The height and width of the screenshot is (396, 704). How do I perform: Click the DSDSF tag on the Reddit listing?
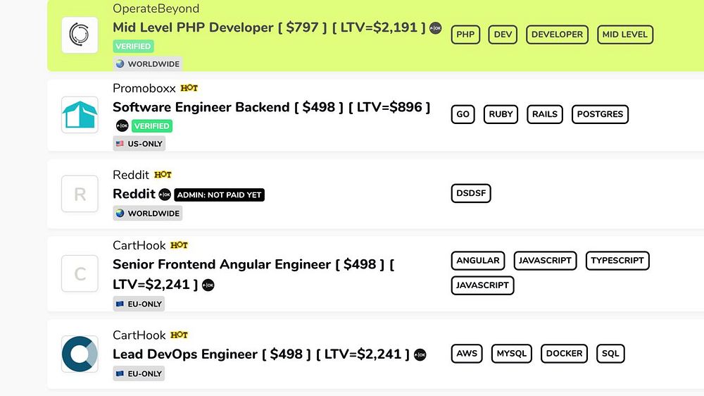[471, 193]
